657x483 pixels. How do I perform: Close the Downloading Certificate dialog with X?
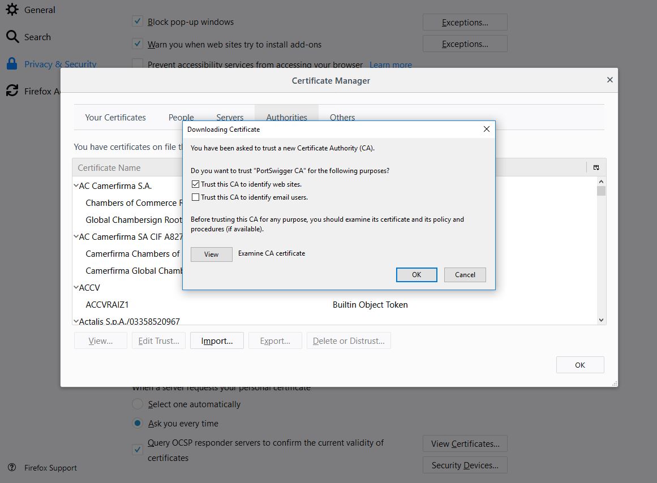[487, 129]
